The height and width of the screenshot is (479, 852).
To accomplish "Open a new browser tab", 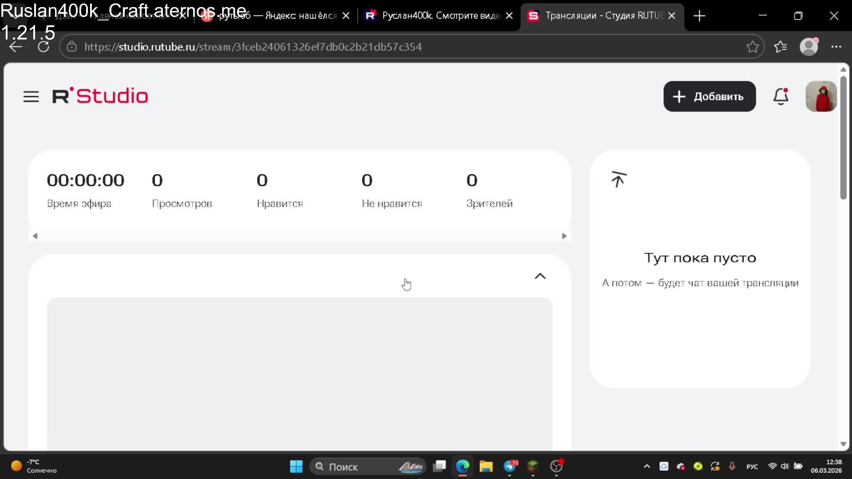I will [699, 16].
